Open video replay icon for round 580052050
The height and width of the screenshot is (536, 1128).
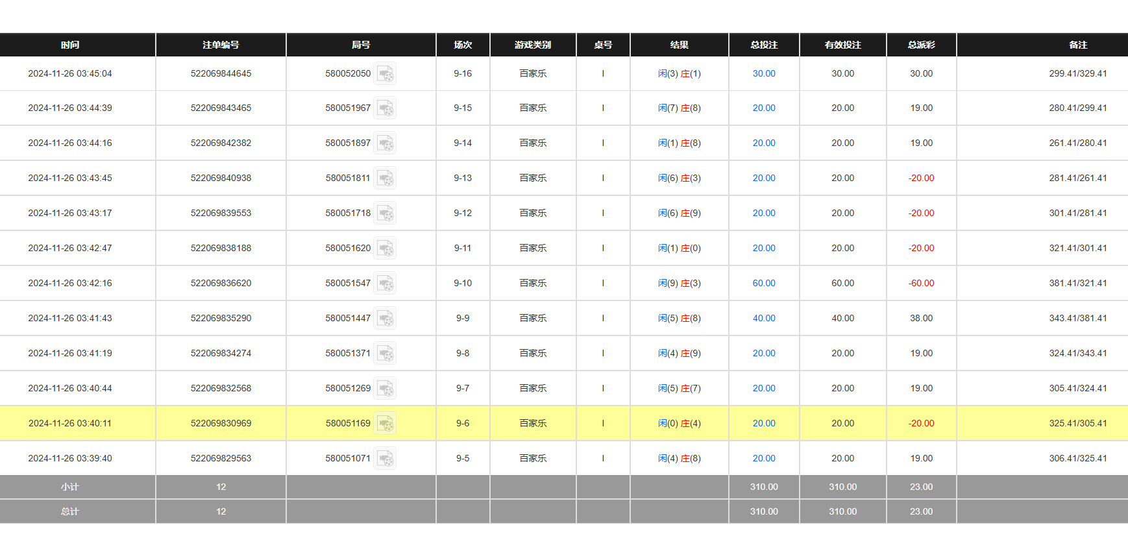385,74
